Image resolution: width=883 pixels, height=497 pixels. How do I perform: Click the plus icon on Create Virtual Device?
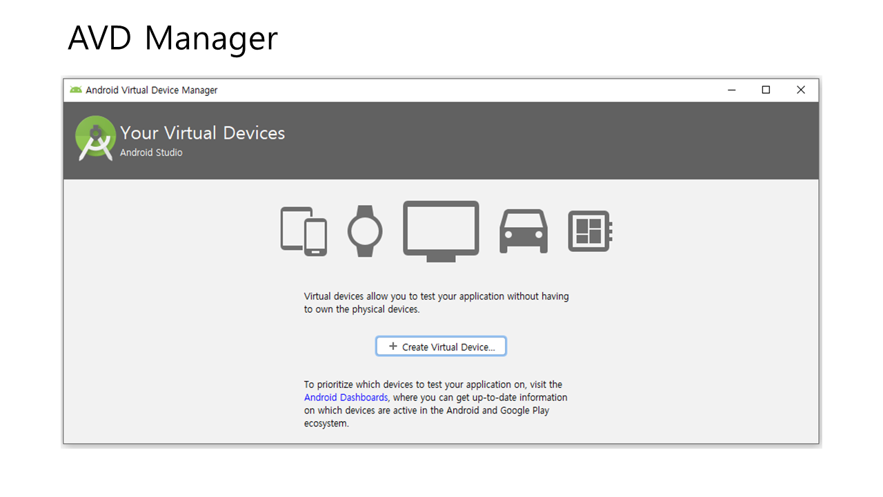(393, 347)
